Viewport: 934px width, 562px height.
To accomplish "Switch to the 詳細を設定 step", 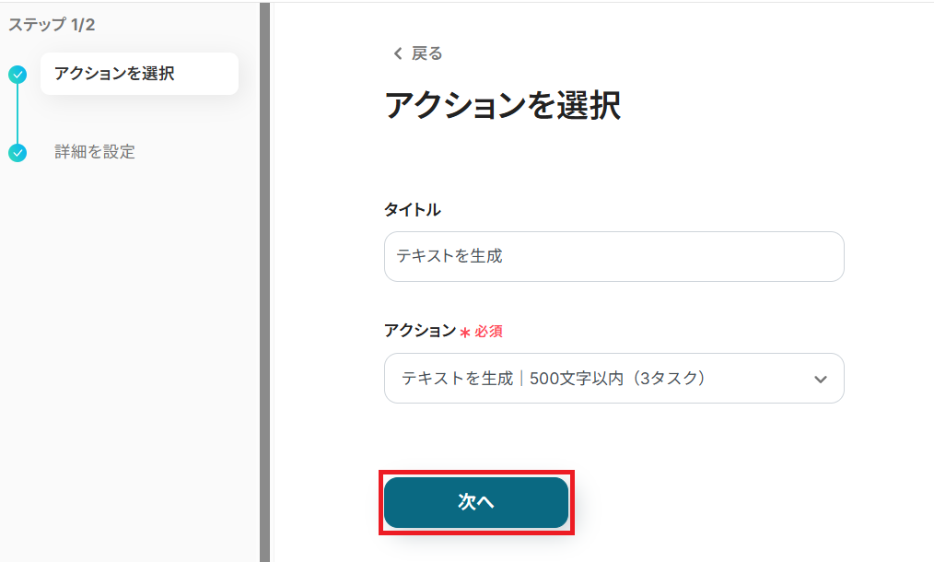I will coord(95,152).
